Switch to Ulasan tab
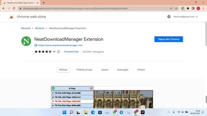 point(105,70)
